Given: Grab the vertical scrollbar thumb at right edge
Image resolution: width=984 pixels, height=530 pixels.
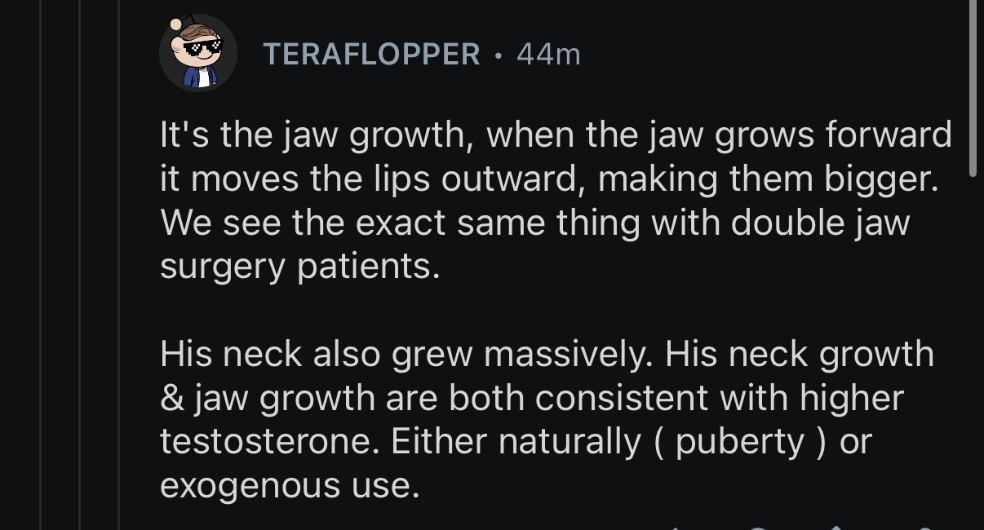Looking at the screenshot, I should 973,88.
